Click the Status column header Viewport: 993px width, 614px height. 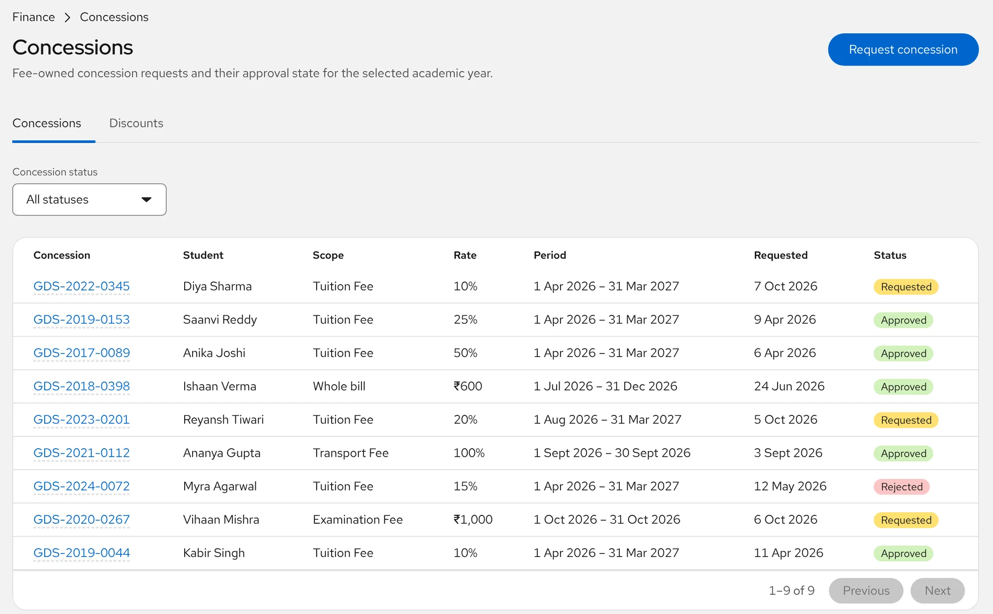click(890, 255)
